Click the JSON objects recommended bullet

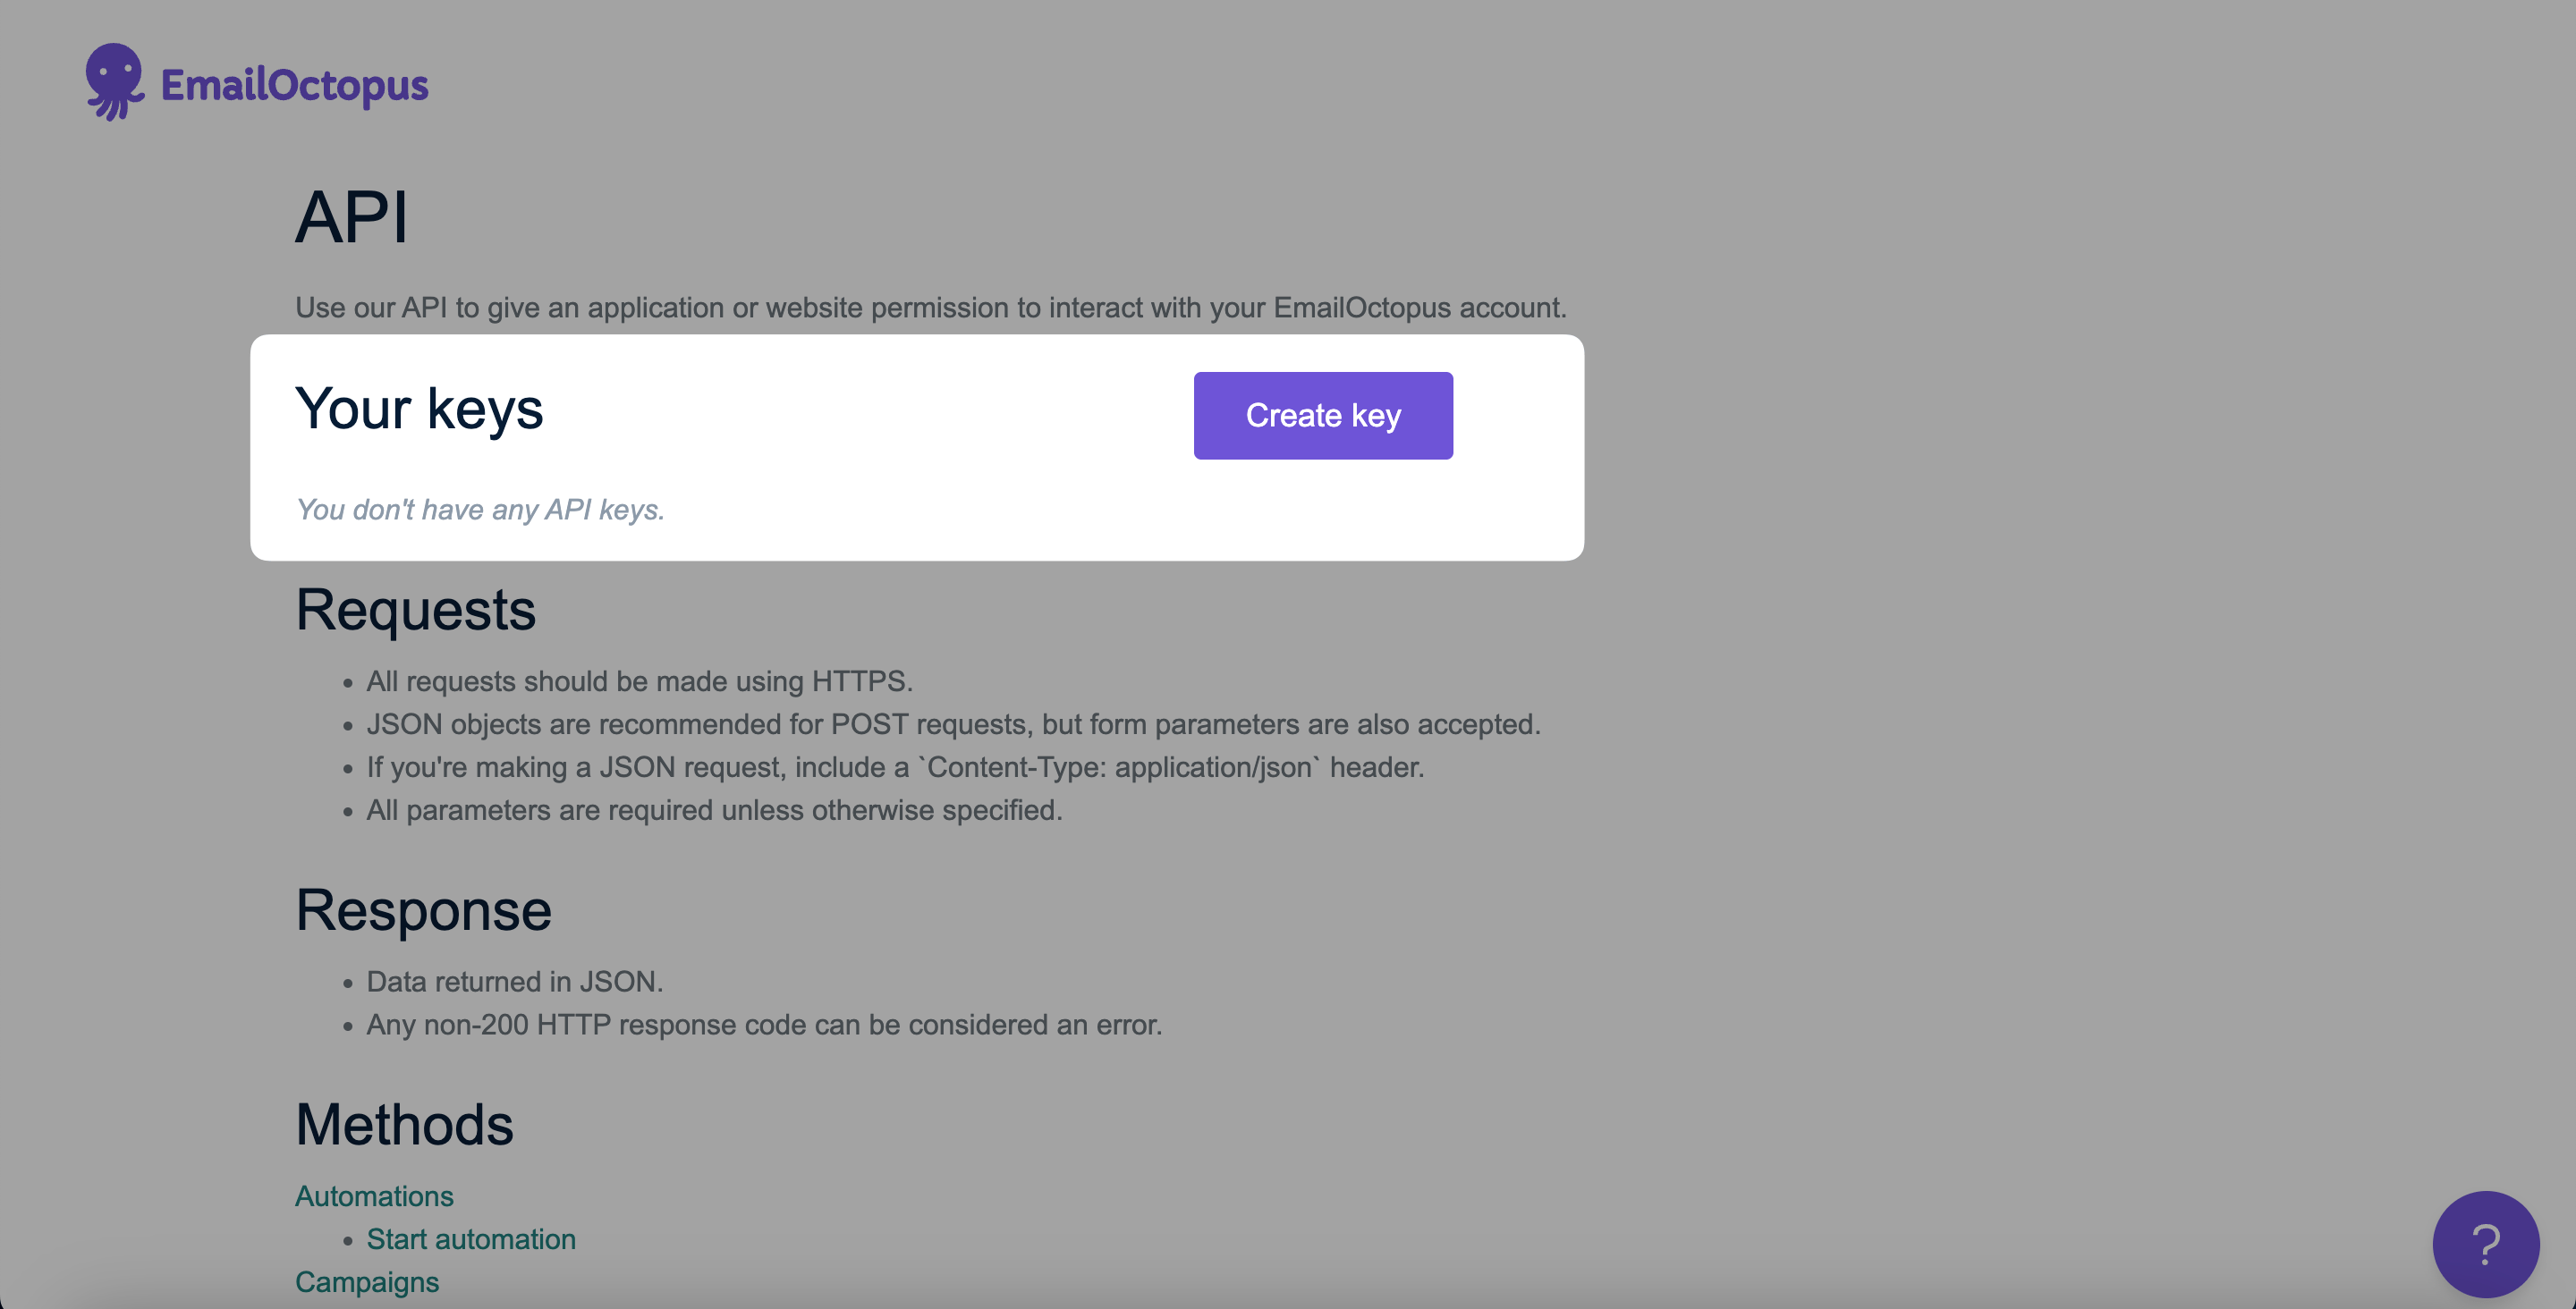click(x=953, y=725)
